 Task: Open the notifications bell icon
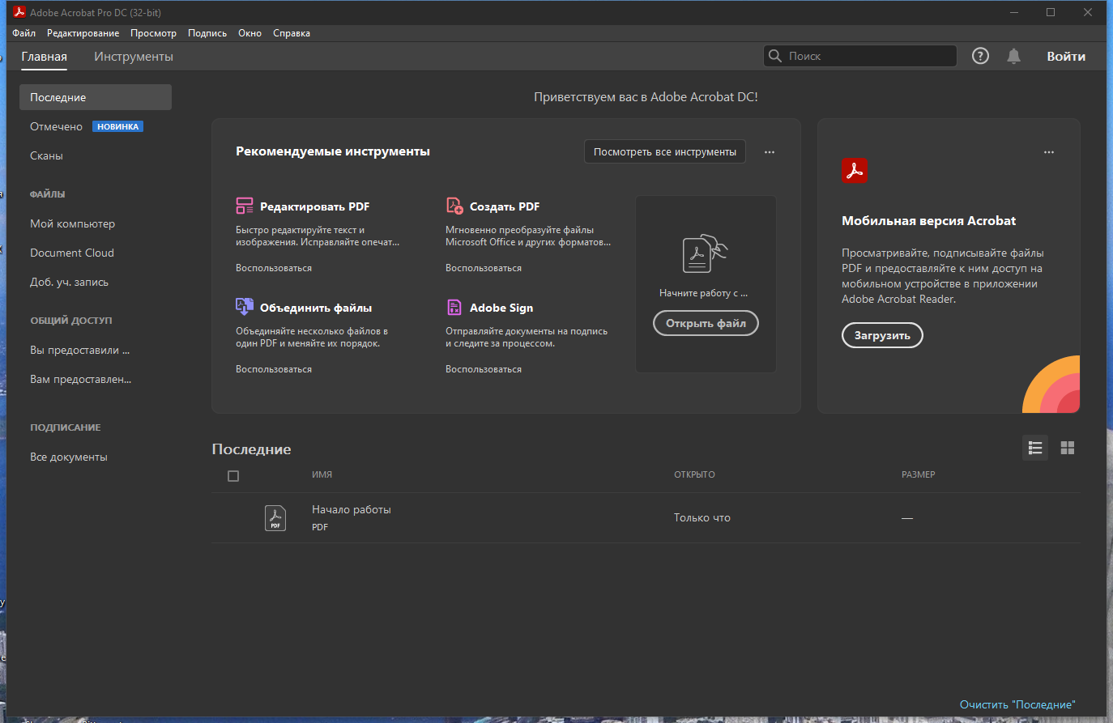(1013, 56)
